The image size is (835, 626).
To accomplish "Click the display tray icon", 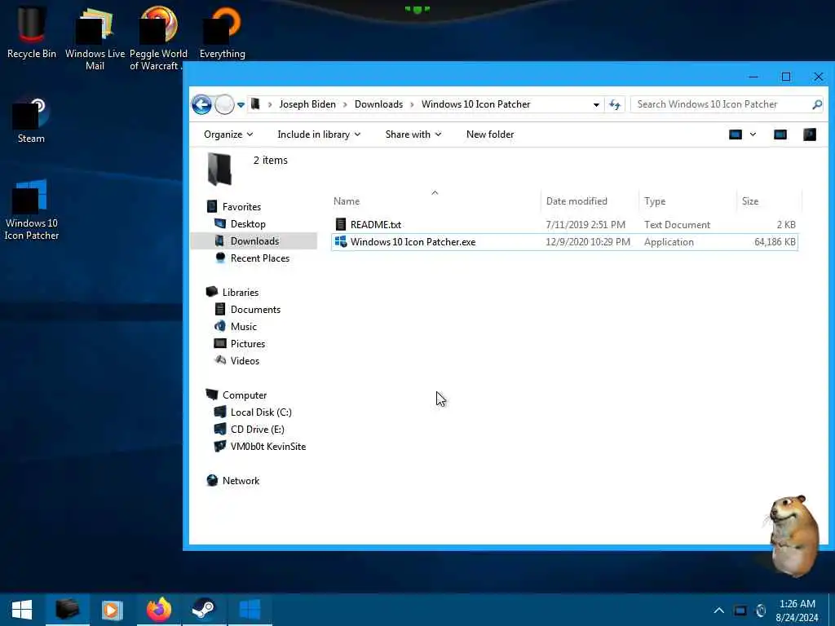I will pyautogui.click(x=740, y=611).
